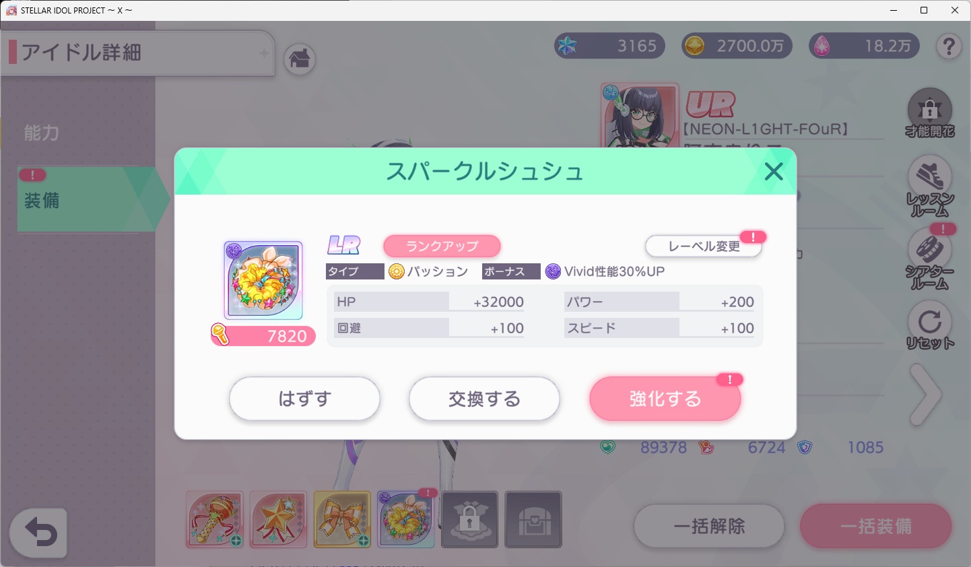The width and height of the screenshot is (971, 567).
Task: Select the microphone wand equipment slot
Action: [x=215, y=519]
